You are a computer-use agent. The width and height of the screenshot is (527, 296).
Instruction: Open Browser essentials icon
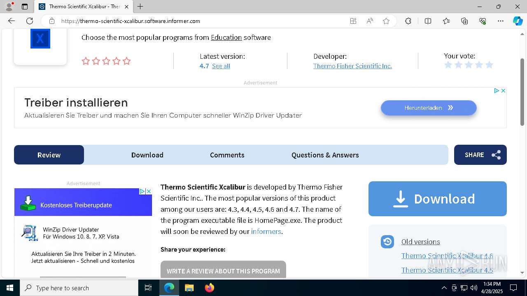click(483, 21)
